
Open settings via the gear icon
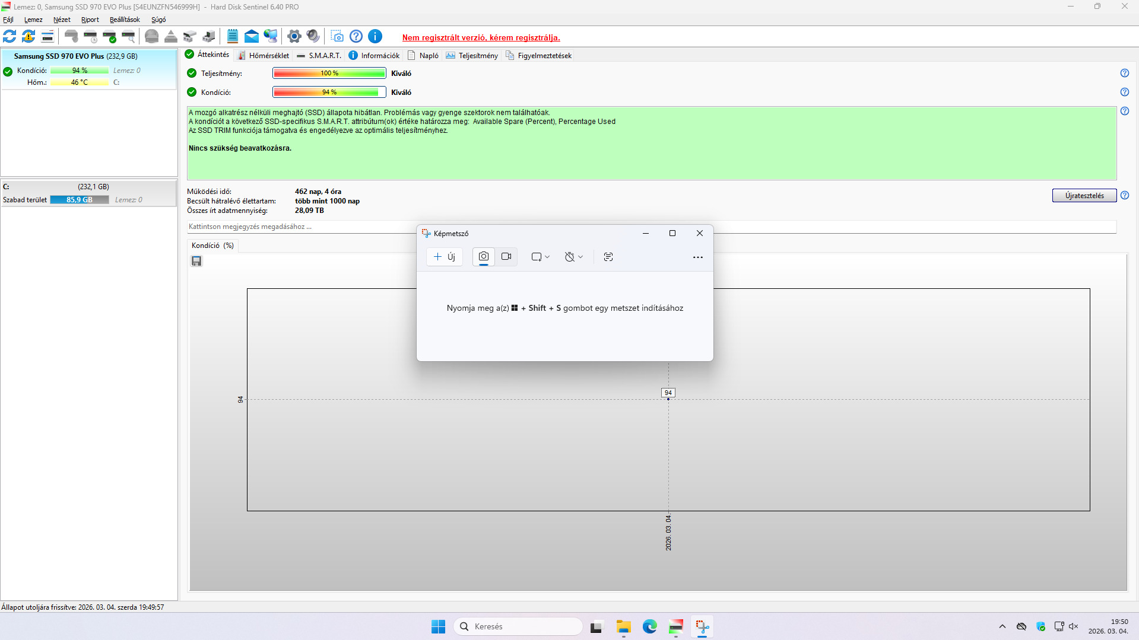(294, 37)
